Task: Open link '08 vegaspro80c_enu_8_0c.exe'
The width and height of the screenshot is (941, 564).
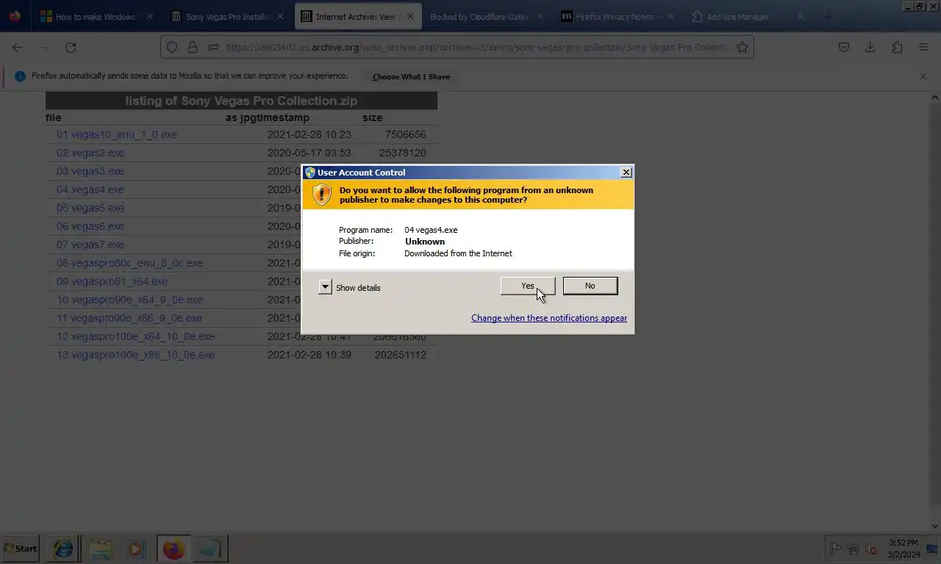Action: pyautogui.click(x=129, y=263)
